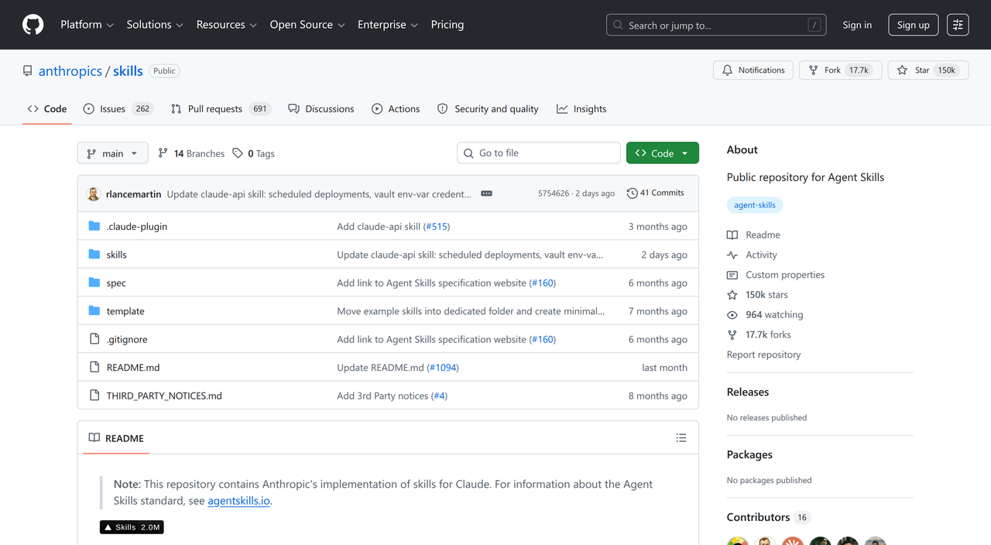Open the Security and quality tab
The image size is (991, 545).
[488, 109]
